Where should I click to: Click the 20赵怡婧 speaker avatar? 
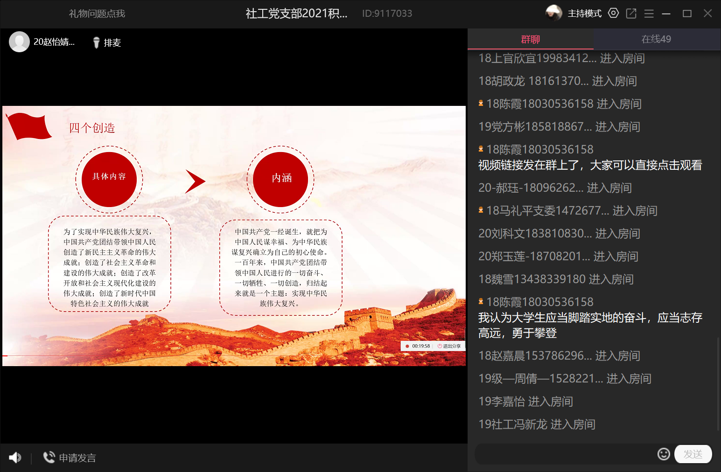[19, 42]
